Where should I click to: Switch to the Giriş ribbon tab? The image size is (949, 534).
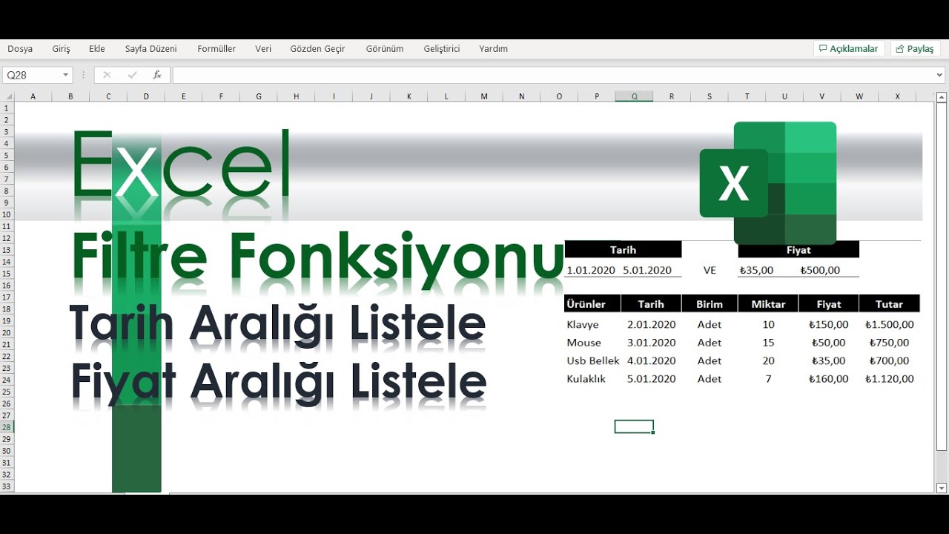click(x=61, y=49)
